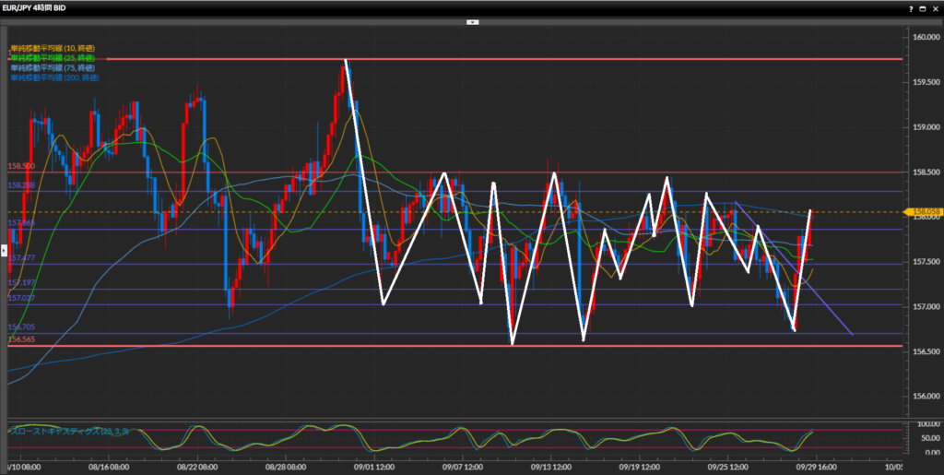Screen dimensions: 944x475
Task: Click the Slow Stochastics indicator label
Action: 59,431
